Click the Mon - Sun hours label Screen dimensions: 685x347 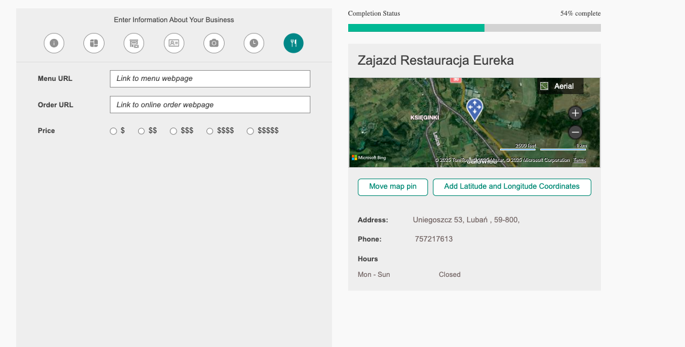tap(374, 274)
